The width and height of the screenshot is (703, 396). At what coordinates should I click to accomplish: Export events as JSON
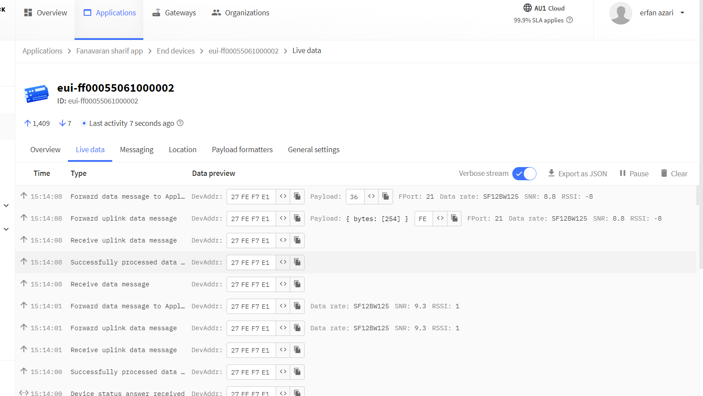(578, 174)
